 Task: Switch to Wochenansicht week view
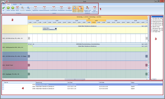(x=54, y=9)
